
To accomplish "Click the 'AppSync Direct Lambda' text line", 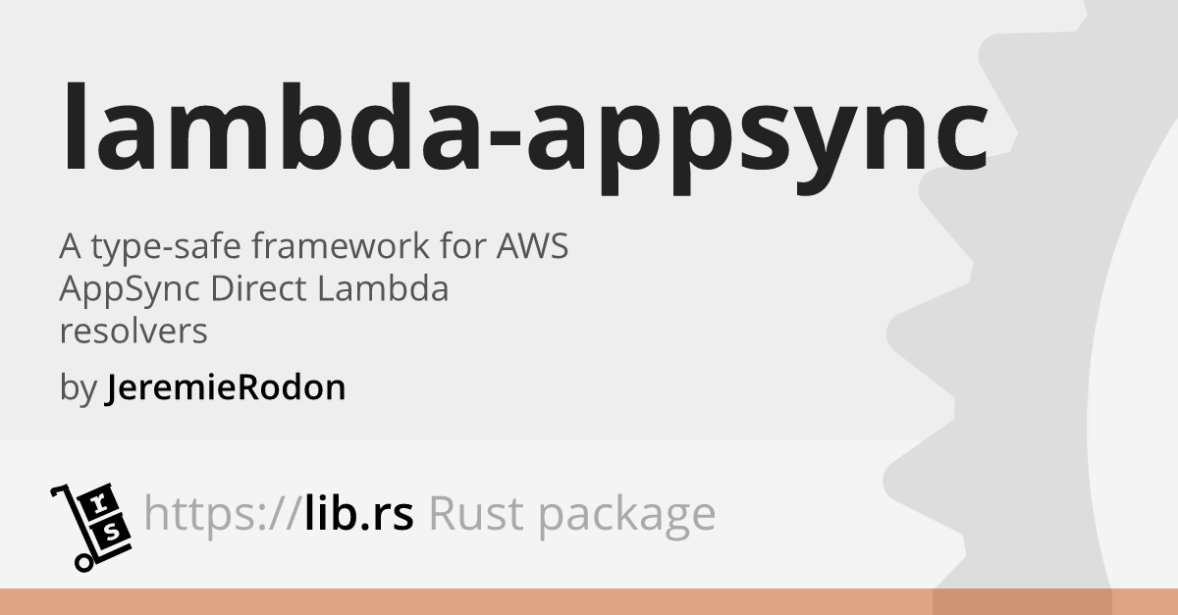I will 254,289.
